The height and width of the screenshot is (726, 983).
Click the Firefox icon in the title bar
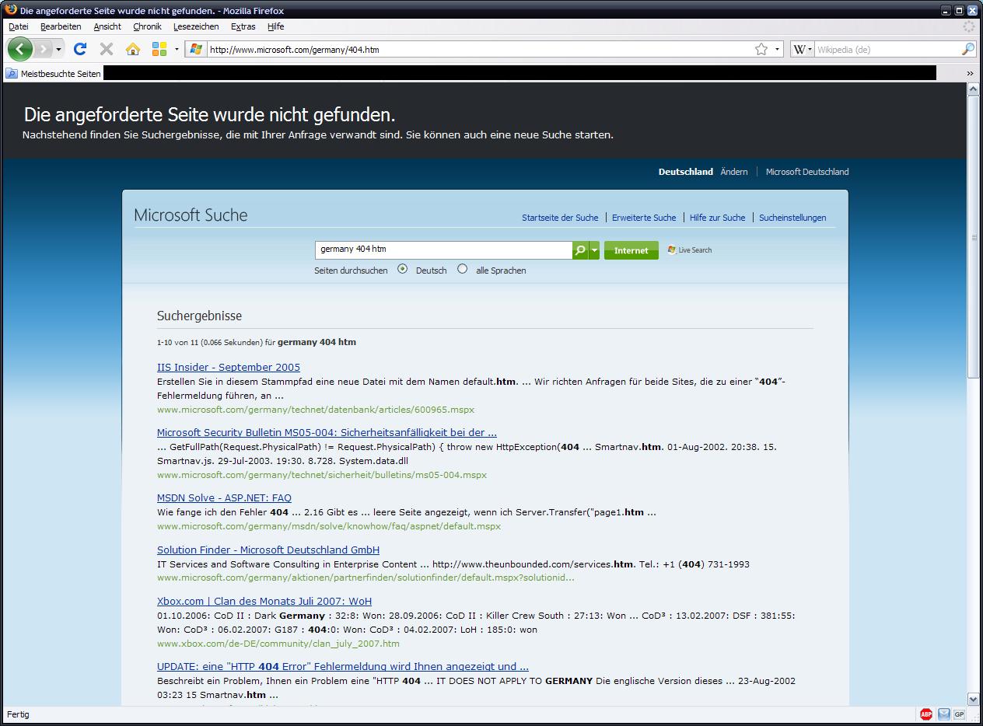click(10, 10)
